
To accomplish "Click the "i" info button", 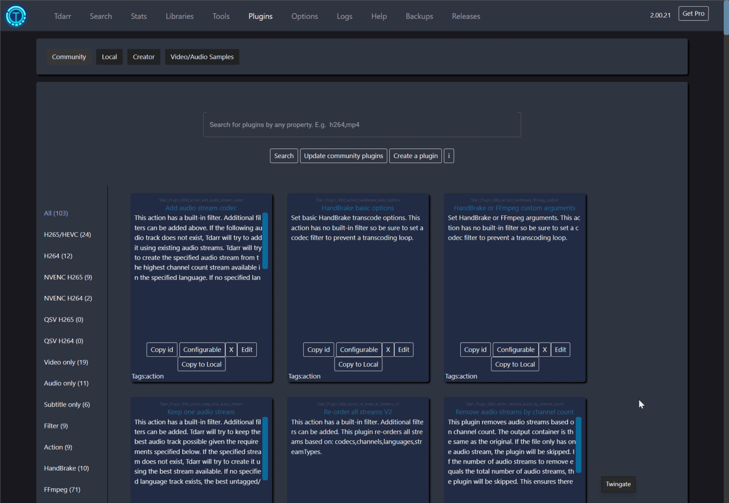I will coord(449,156).
